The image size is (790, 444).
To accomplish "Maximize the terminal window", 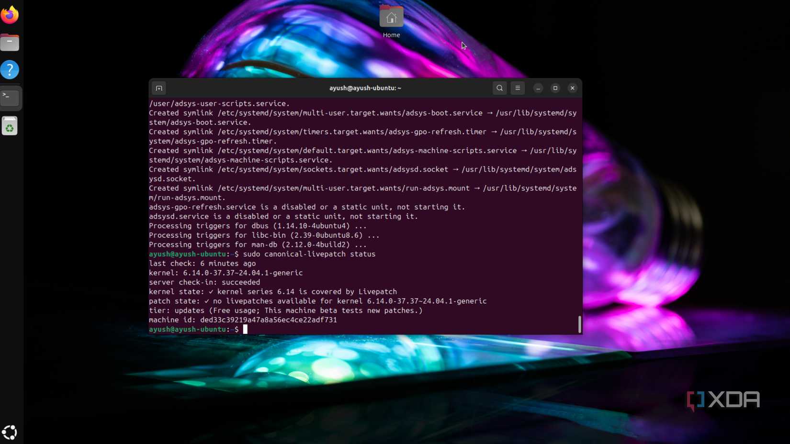I will 555,88.
